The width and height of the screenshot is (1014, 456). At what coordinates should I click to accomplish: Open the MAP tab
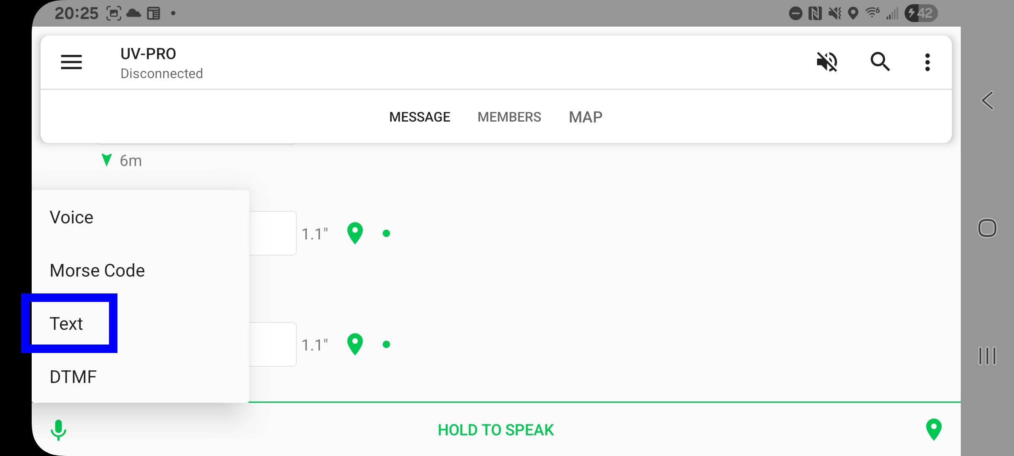coord(586,117)
